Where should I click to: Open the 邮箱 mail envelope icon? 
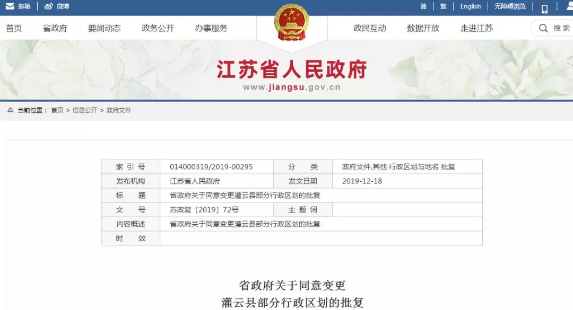tap(10, 6)
